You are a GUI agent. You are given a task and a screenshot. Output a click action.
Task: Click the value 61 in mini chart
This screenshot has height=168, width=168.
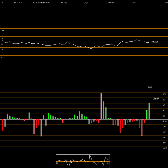(108, 159)
